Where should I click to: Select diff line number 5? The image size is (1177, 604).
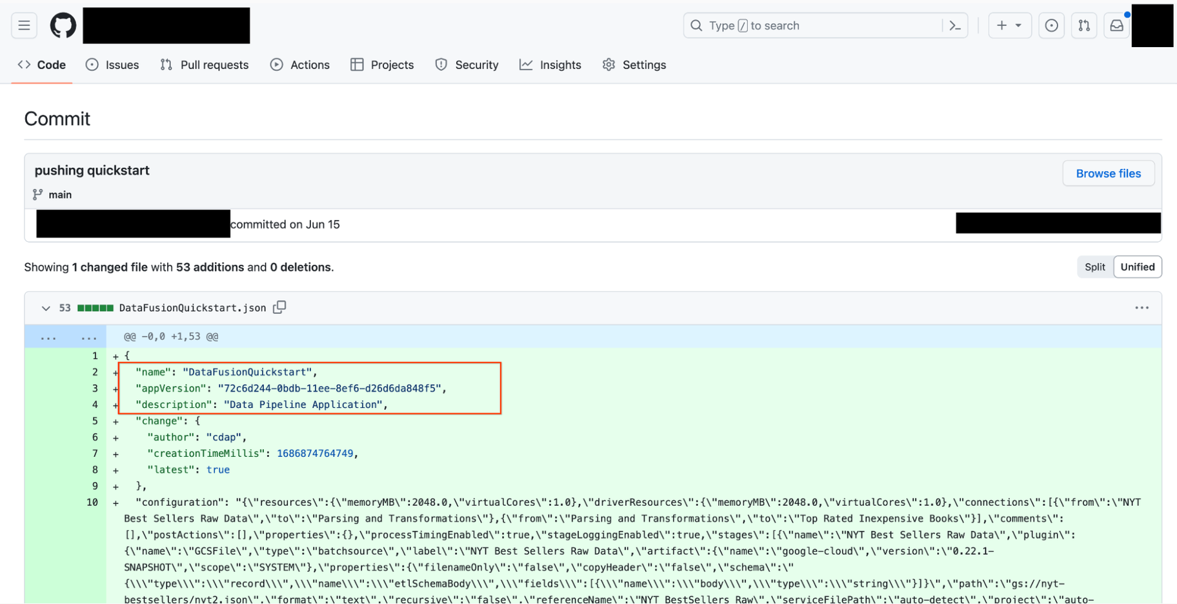click(94, 421)
